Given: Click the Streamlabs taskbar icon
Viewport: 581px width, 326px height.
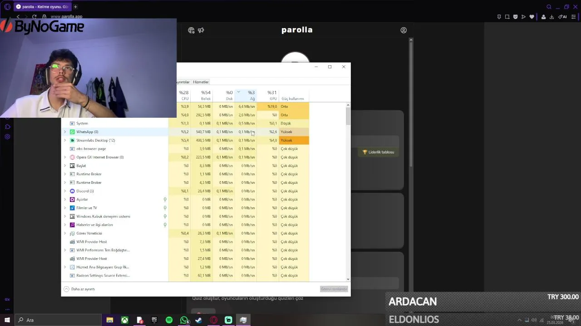Looking at the screenshot, I should click(x=228, y=320).
